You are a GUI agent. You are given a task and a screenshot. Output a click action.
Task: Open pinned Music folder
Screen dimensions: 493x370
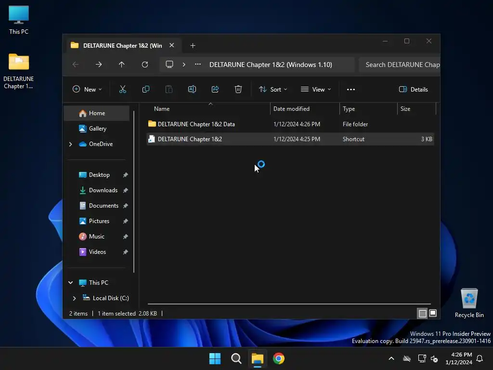click(x=96, y=237)
